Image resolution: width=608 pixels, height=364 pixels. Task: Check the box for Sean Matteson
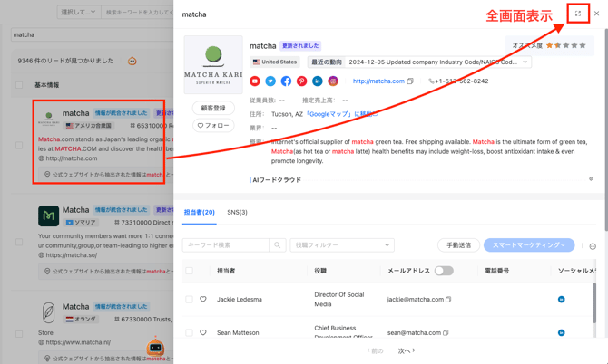click(190, 332)
